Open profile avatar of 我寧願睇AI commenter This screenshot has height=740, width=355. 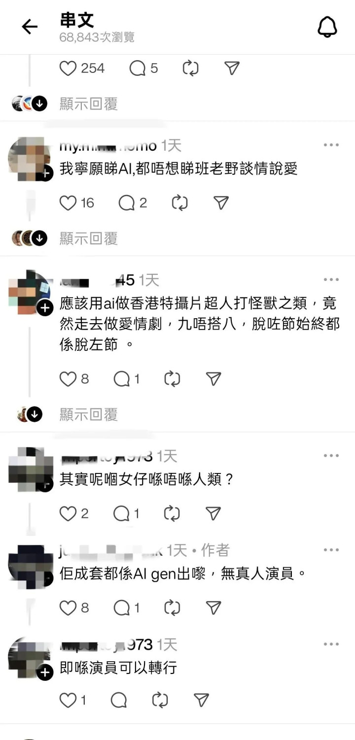pyautogui.click(x=30, y=158)
